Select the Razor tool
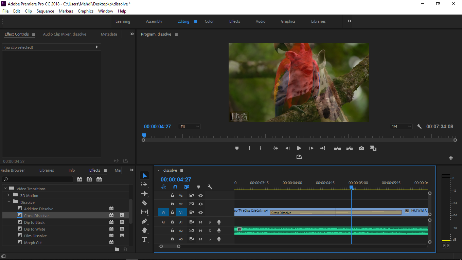Viewport: 462px width, 260px height. point(144,203)
